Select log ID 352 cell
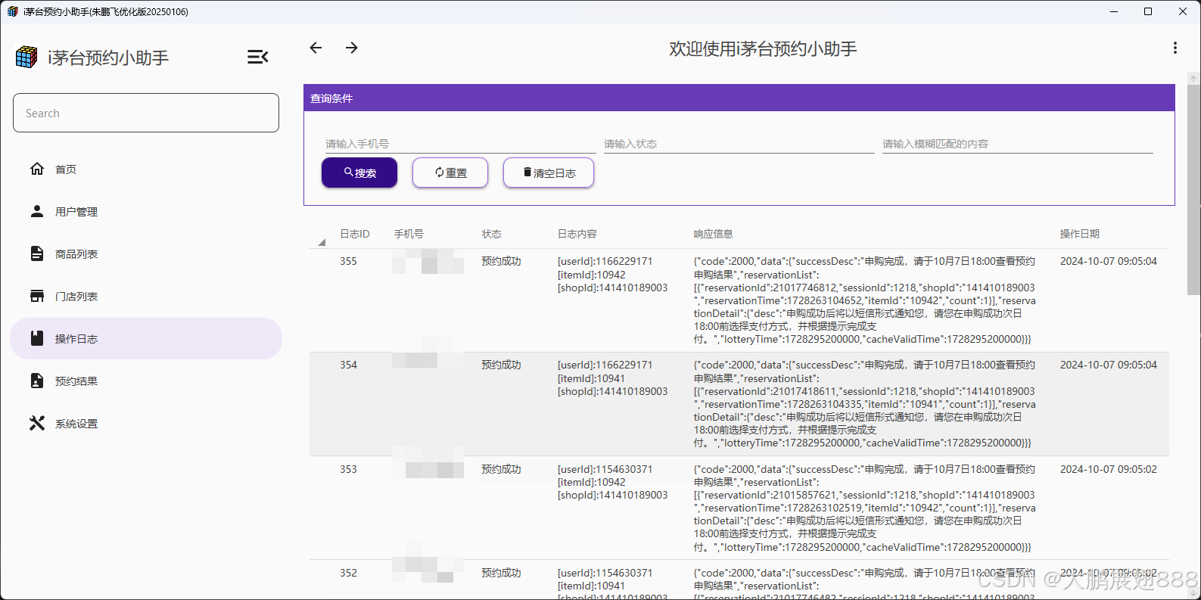The height and width of the screenshot is (600, 1201). click(348, 573)
